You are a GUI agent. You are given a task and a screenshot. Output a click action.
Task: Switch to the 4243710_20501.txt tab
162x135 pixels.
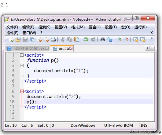tap(28, 48)
